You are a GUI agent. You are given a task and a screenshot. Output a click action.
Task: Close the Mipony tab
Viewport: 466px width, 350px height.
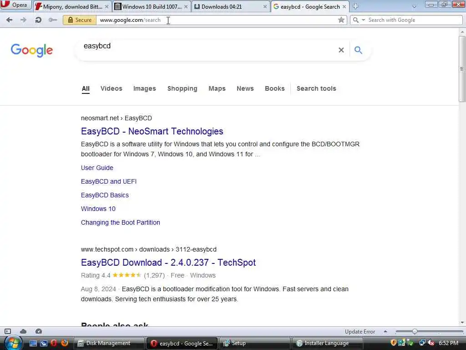(106, 6)
